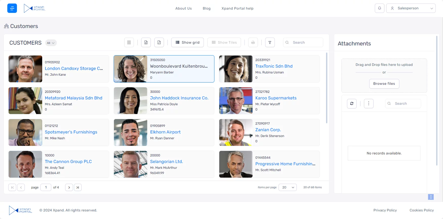Open John Haddock Insurance Co. link

point(179,98)
